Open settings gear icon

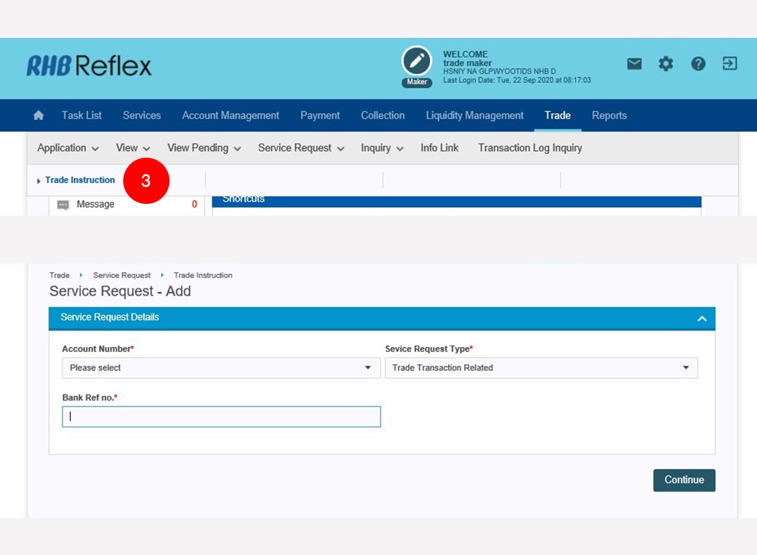coord(666,64)
